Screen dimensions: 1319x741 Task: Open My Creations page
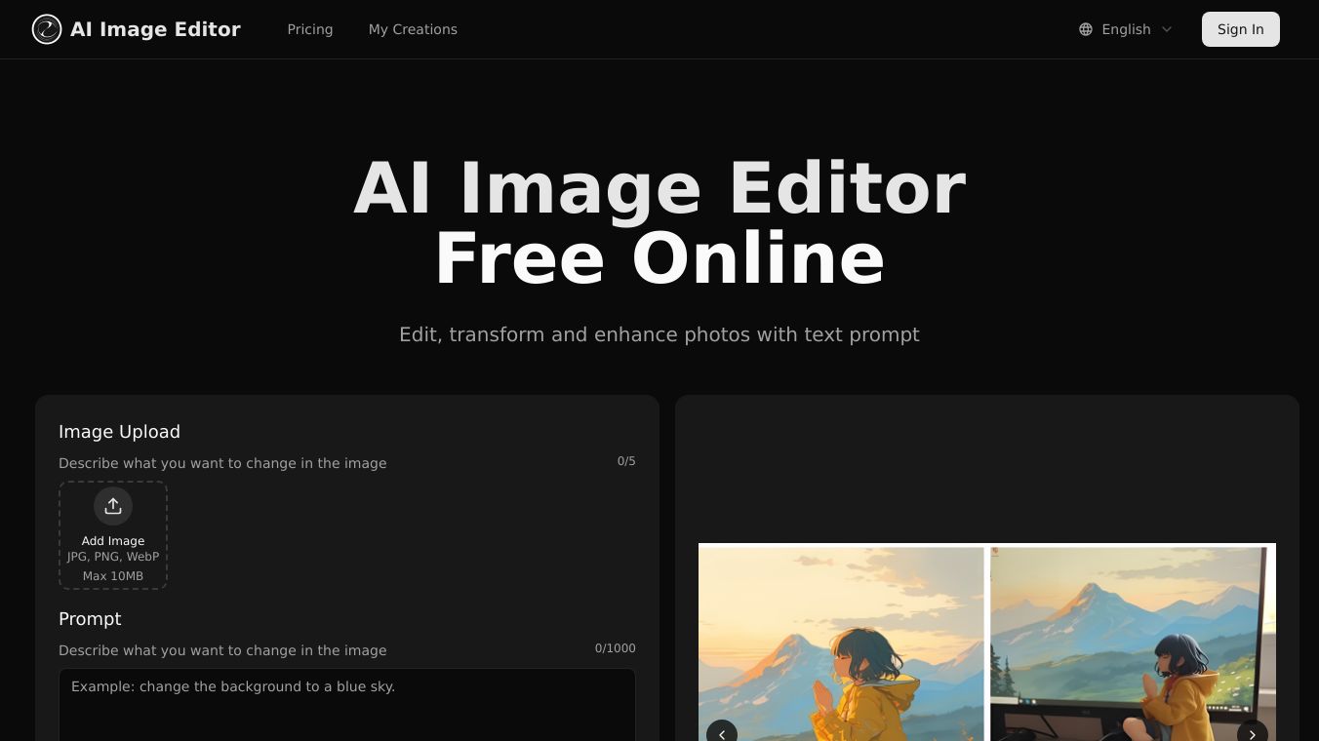point(413,29)
